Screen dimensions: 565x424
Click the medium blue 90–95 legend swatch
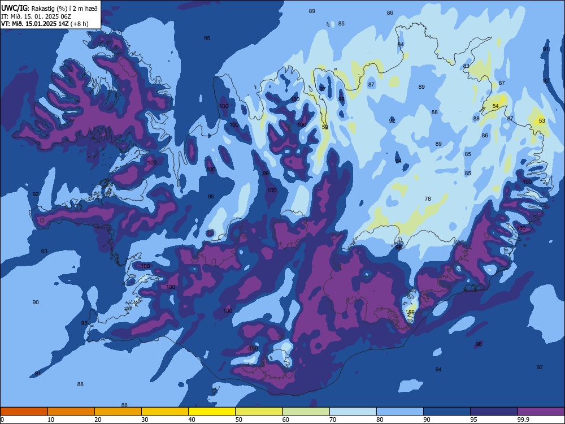pyautogui.click(x=447, y=412)
